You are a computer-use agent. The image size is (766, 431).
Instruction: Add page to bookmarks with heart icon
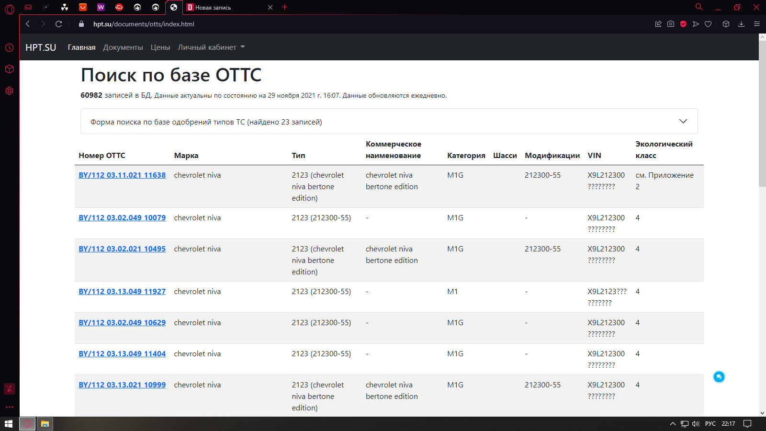[x=708, y=24]
